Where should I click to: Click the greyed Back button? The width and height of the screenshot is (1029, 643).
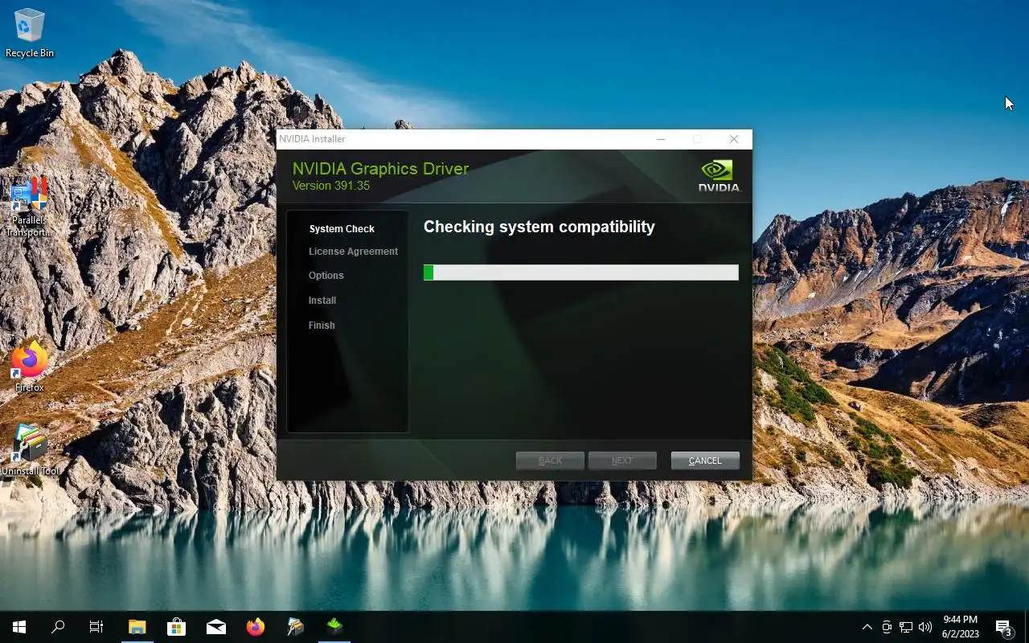click(x=550, y=461)
